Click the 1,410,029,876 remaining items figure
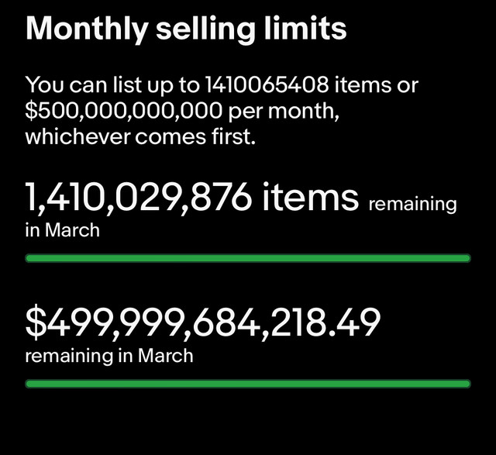The image size is (496, 455). pos(138,198)
